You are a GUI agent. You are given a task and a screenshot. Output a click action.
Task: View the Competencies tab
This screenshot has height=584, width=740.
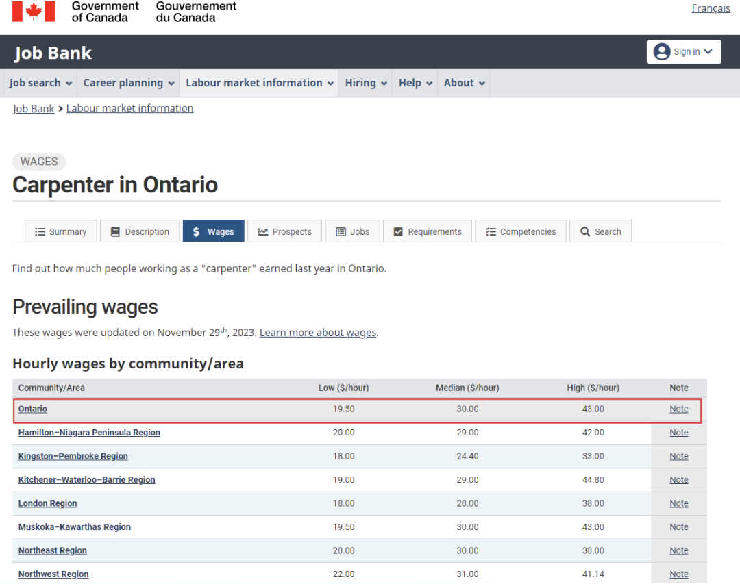521,231
